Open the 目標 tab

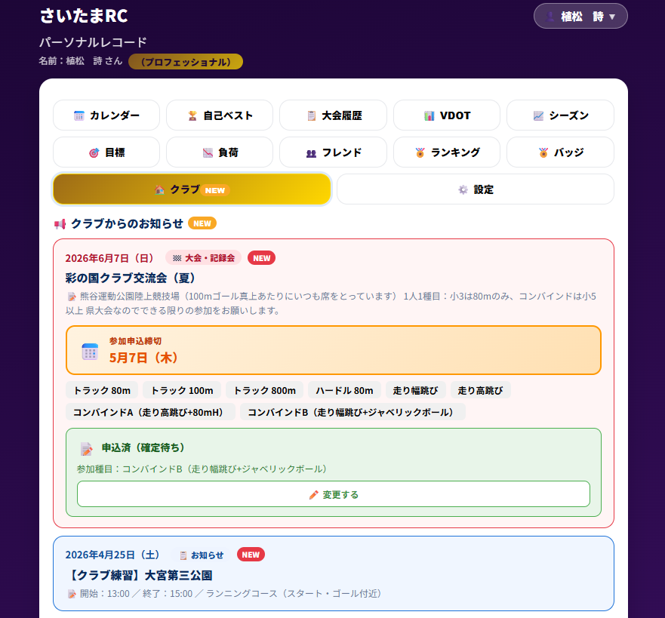point(106,152)
